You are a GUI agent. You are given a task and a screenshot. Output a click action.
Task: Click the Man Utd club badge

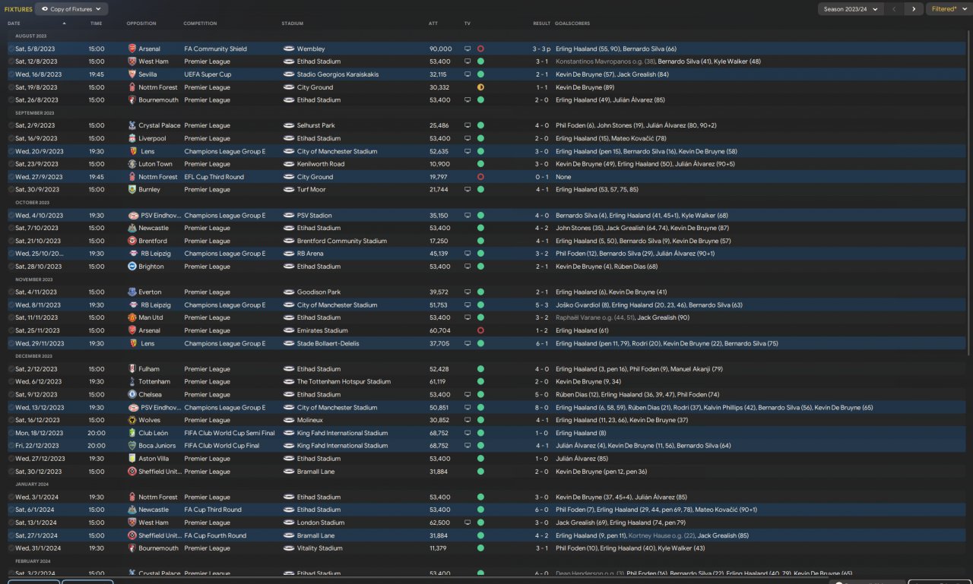tap(133, 317)
